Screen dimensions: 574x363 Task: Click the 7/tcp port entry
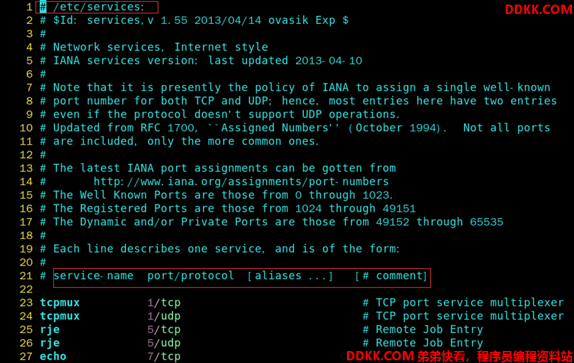pos(164,356)
